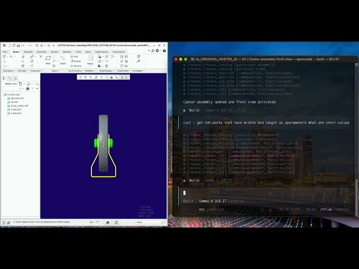Save the CASTER model with the disk icon

pyautogui.click(x=19, y=45)
